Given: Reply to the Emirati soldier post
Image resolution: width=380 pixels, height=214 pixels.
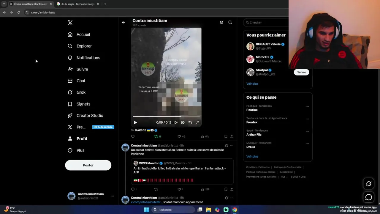Looking at the screenshot, I should (134, 189).
